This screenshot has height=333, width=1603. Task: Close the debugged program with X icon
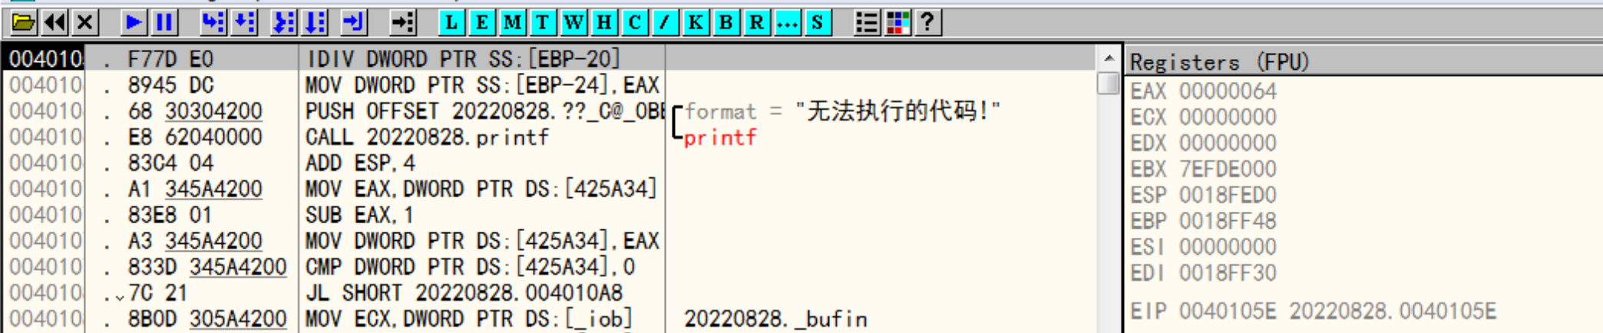point(85,22)
